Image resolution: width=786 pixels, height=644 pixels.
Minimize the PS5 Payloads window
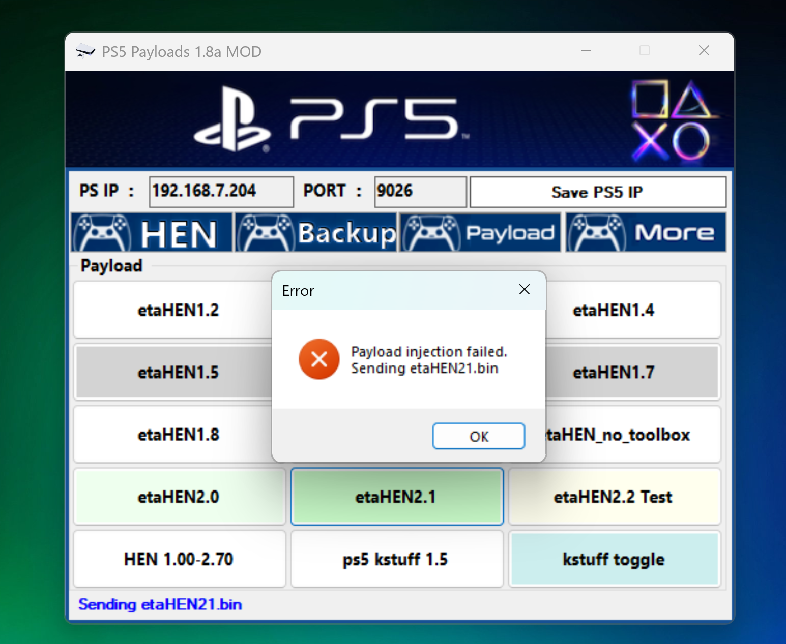click(586, 50)
